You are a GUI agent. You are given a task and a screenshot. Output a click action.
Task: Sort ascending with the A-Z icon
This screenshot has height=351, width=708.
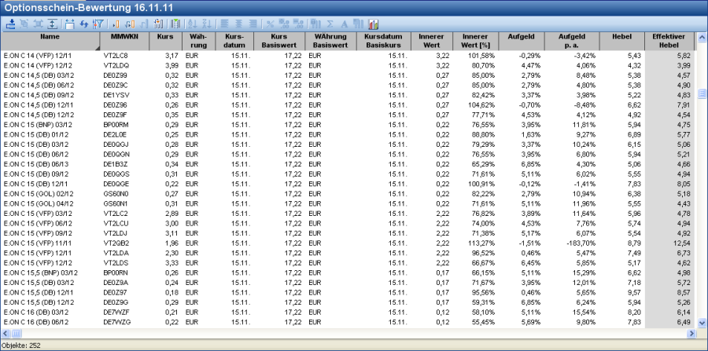tap(193, 24)
